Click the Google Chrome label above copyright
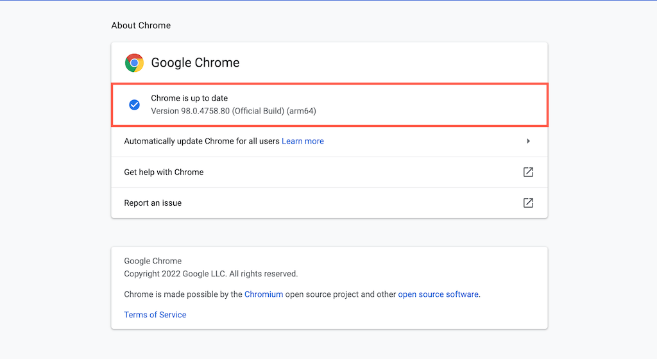Image resolution: width=657 pixels, height=359 pixels. point(153,261)
